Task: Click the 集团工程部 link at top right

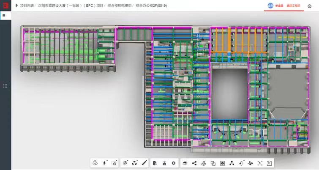Action: [x=293, y=5]
